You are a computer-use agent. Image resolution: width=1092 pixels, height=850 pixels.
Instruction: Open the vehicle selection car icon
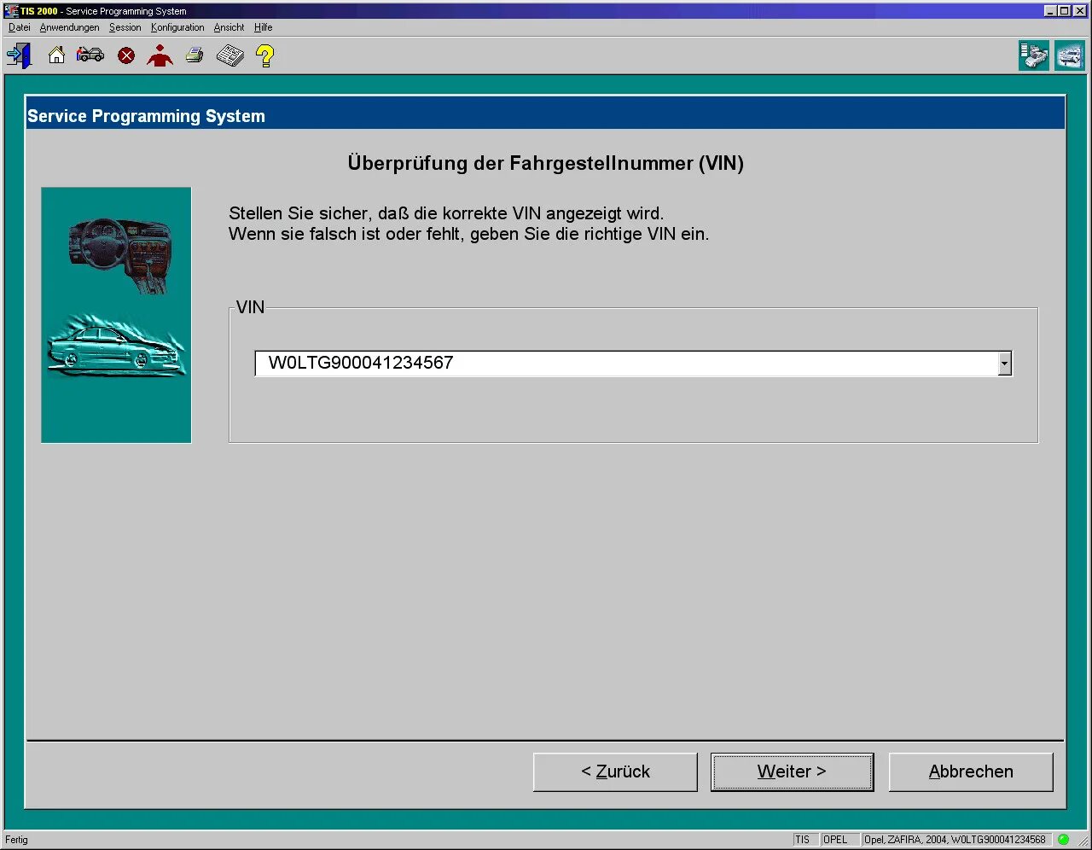(x=90, y=55)
